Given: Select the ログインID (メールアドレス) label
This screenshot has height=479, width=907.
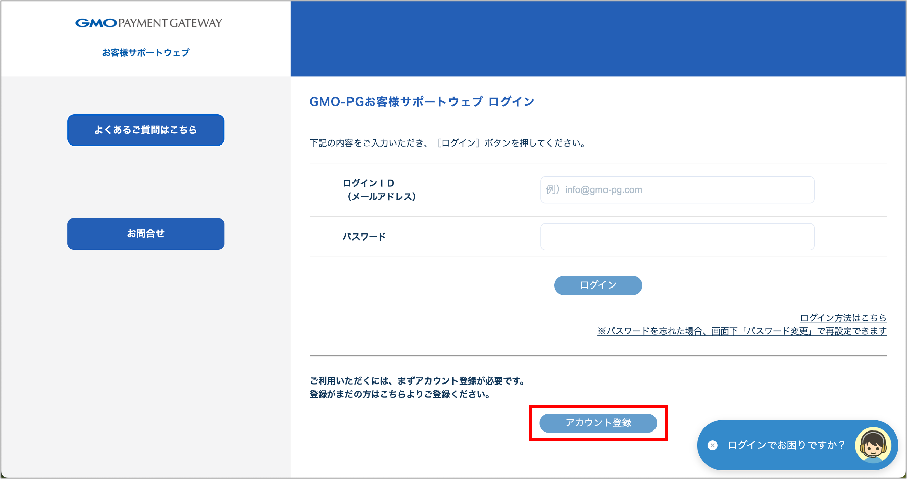Looking at the screenshot, I should point(379,190).
